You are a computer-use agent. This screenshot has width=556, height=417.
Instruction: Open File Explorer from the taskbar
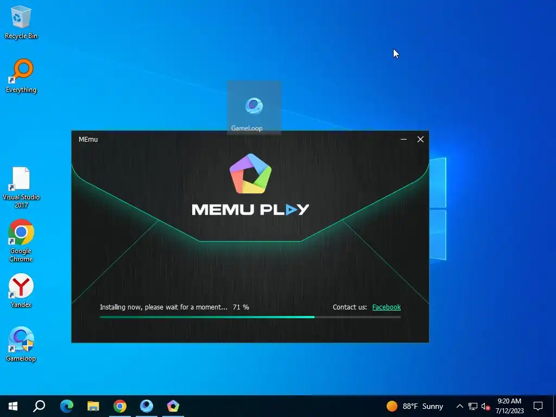[x=93, y=406]
